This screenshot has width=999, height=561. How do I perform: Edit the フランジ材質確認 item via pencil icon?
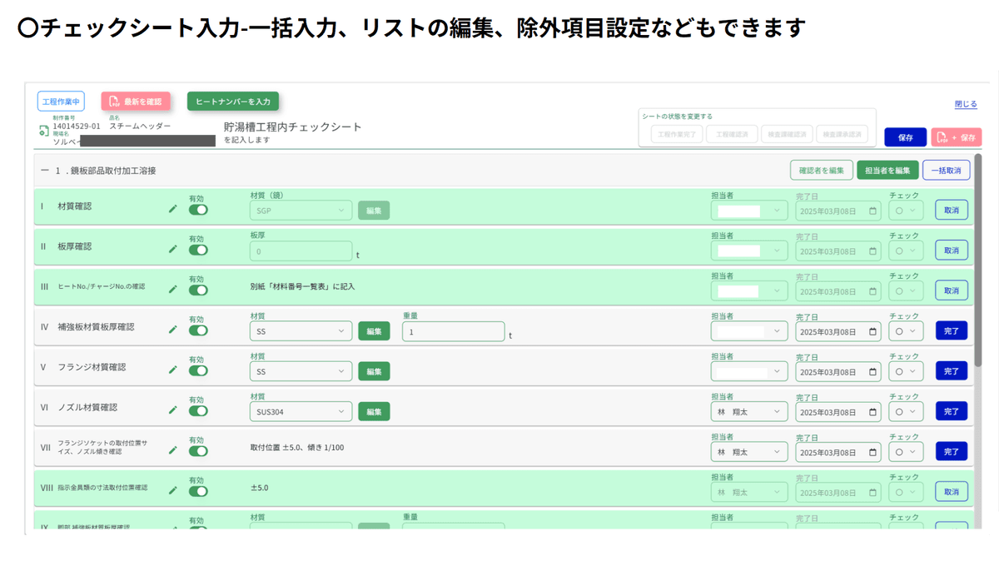pos(173,370)
